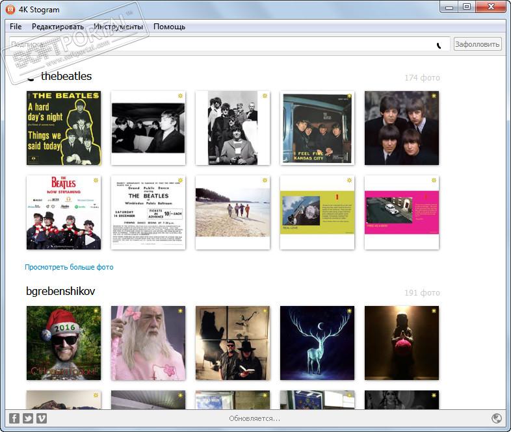Open the Инструменты menu

pyautogui.click(x=118, y=27)
